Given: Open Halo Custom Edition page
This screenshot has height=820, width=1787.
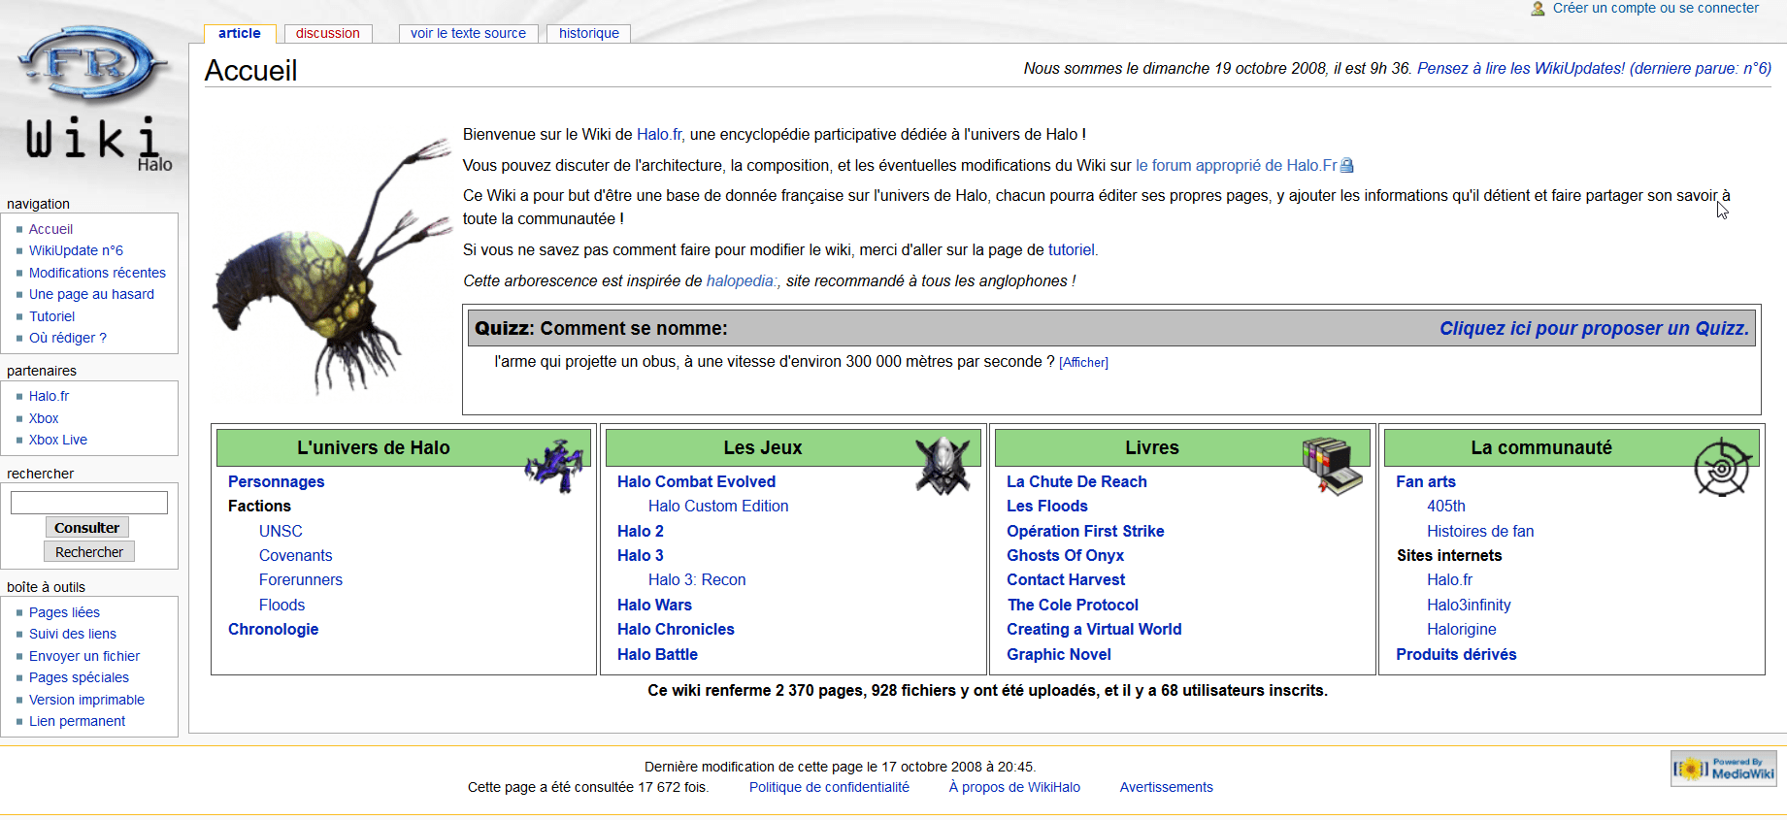Looking at the screenshot, I should point(718,507).
